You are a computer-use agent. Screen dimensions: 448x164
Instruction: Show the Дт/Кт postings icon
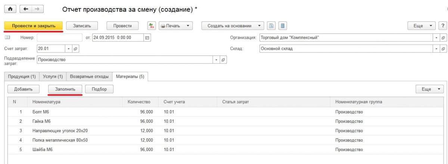[151, 26]
